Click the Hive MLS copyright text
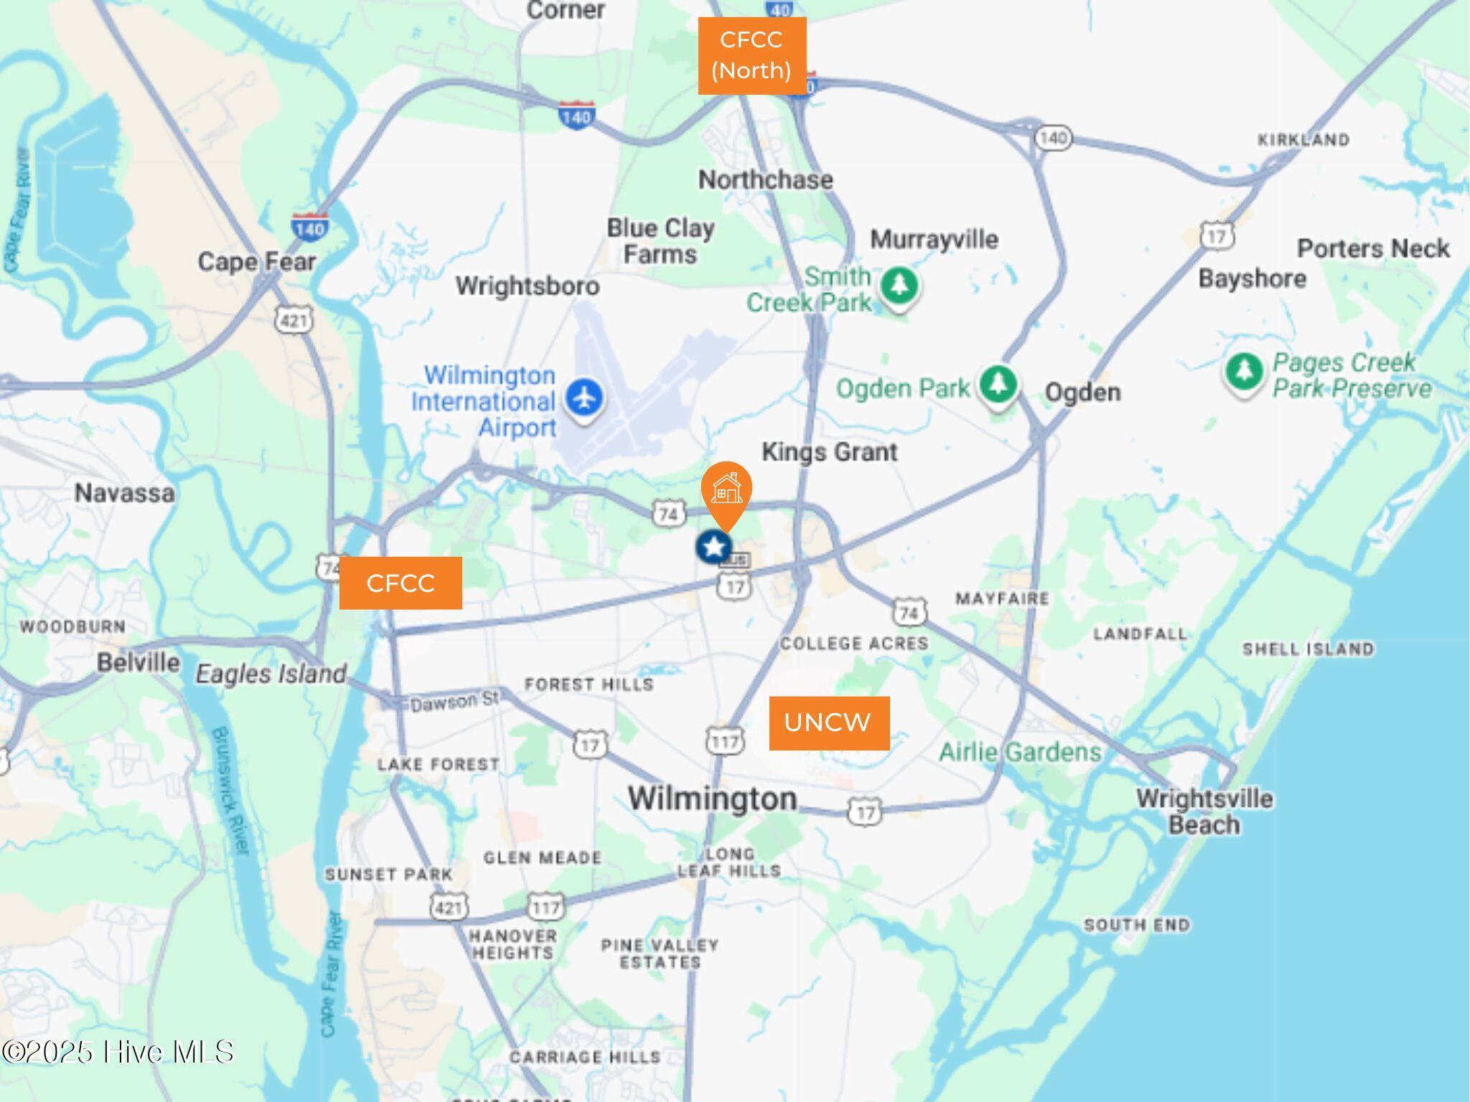This screenshot has width=1470, height=1102. (x=118, y=1052)
